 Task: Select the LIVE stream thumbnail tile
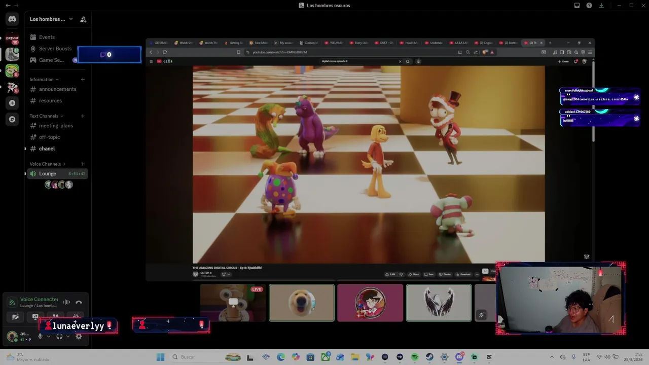[x=233, y=303]
